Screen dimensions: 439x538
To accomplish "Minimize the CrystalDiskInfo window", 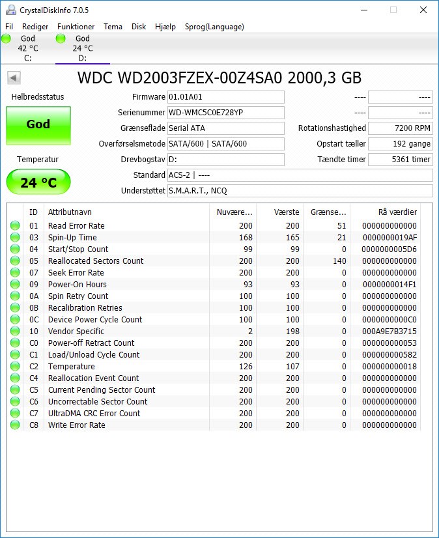I will click(364, 10).
